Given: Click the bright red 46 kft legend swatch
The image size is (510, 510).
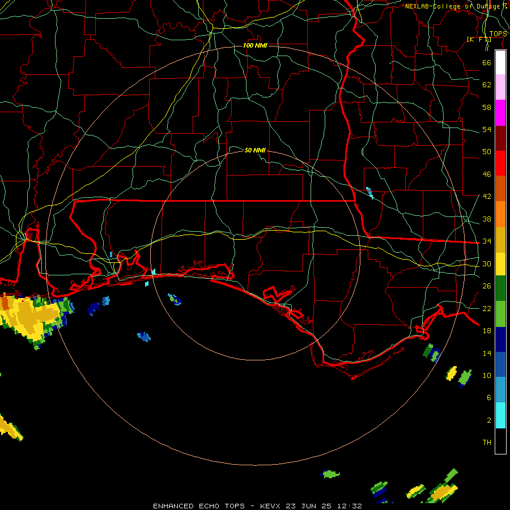Looking at the screenshot, I should coord(500,163).
